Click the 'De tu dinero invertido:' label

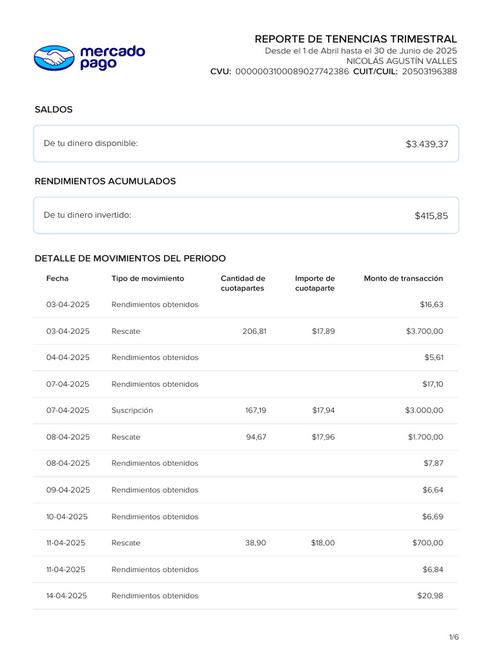pos(87,215)
